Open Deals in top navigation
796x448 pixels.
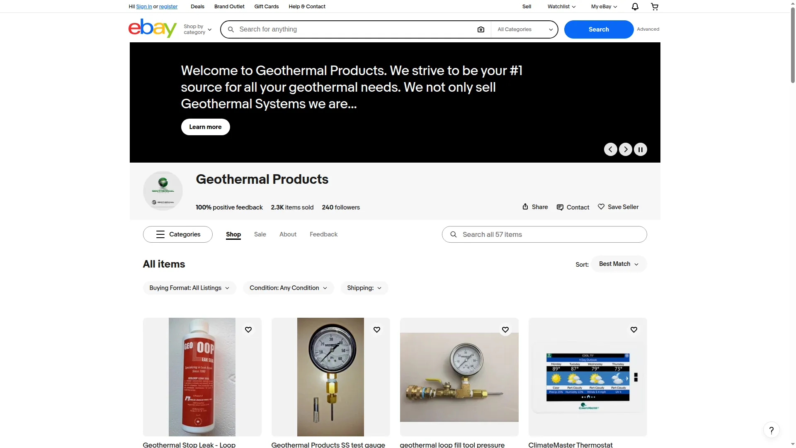197,7
